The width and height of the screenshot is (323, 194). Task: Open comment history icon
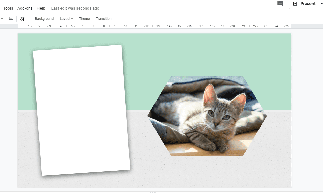click(x=280, y=4)
